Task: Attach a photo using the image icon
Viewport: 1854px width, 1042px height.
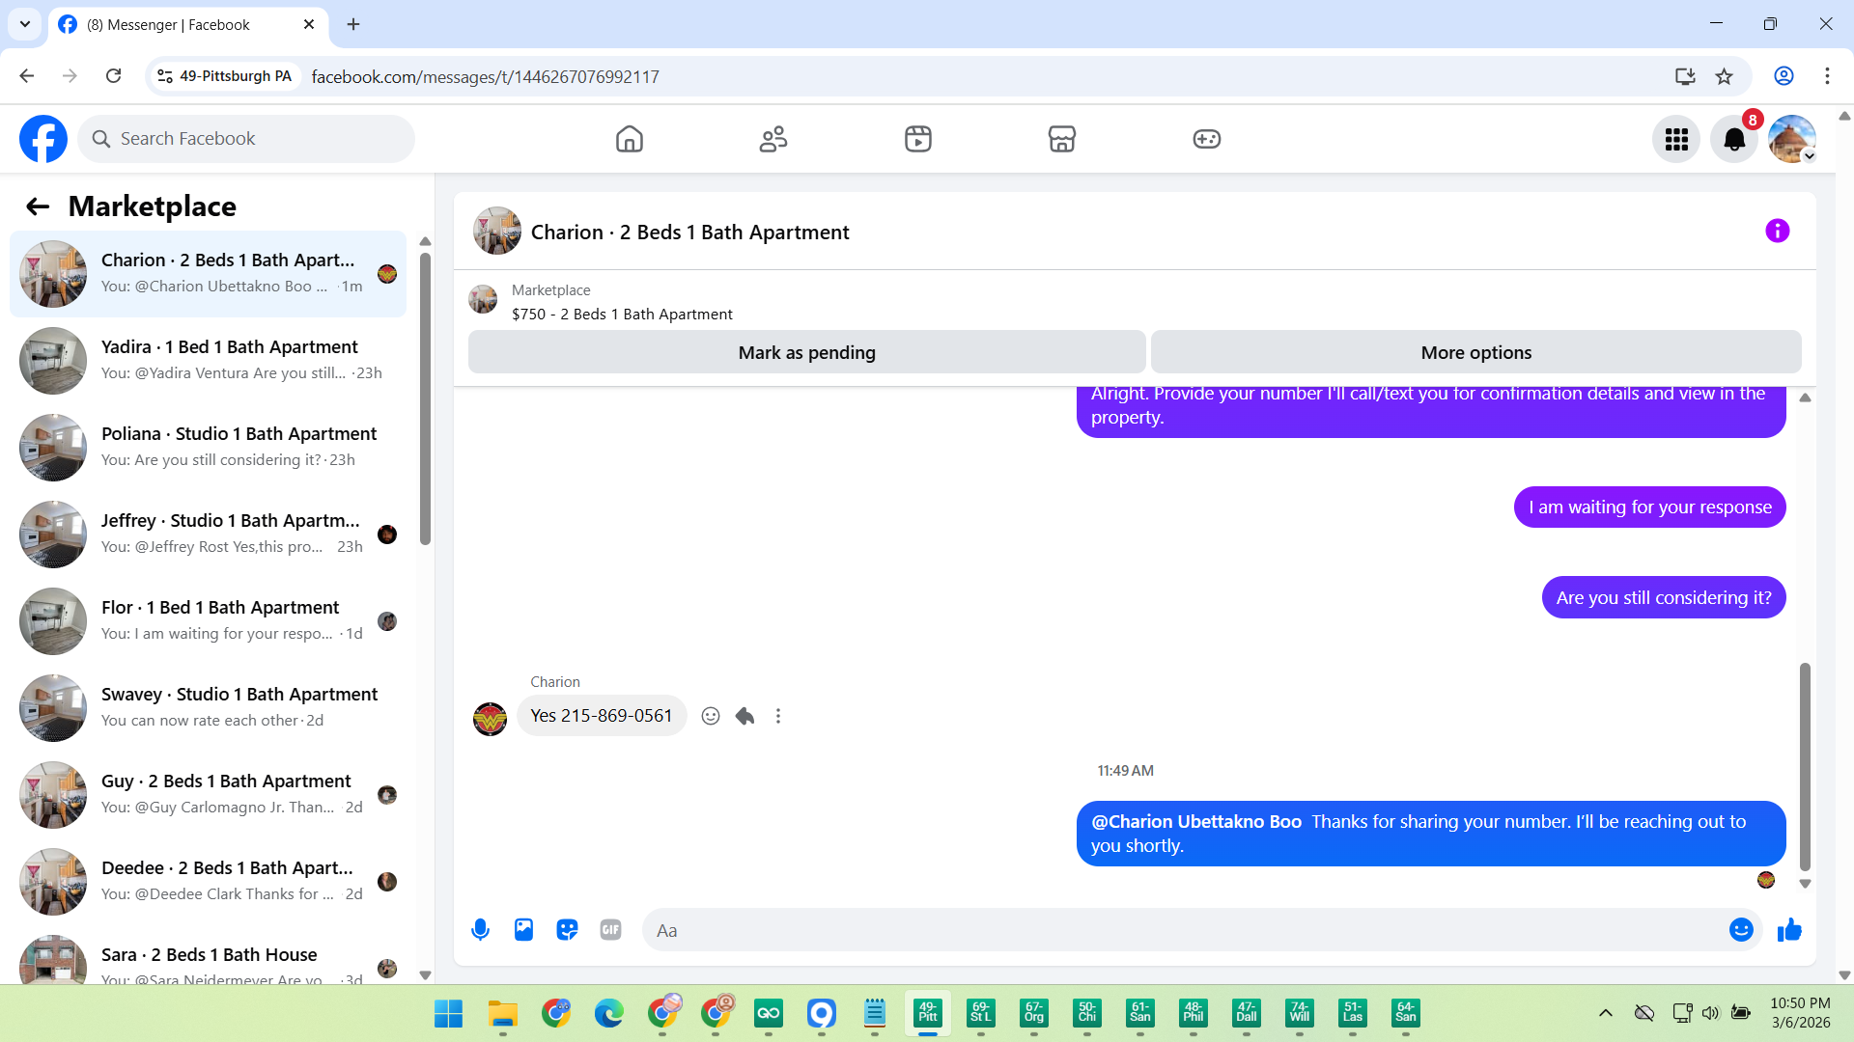Action: 523,930
